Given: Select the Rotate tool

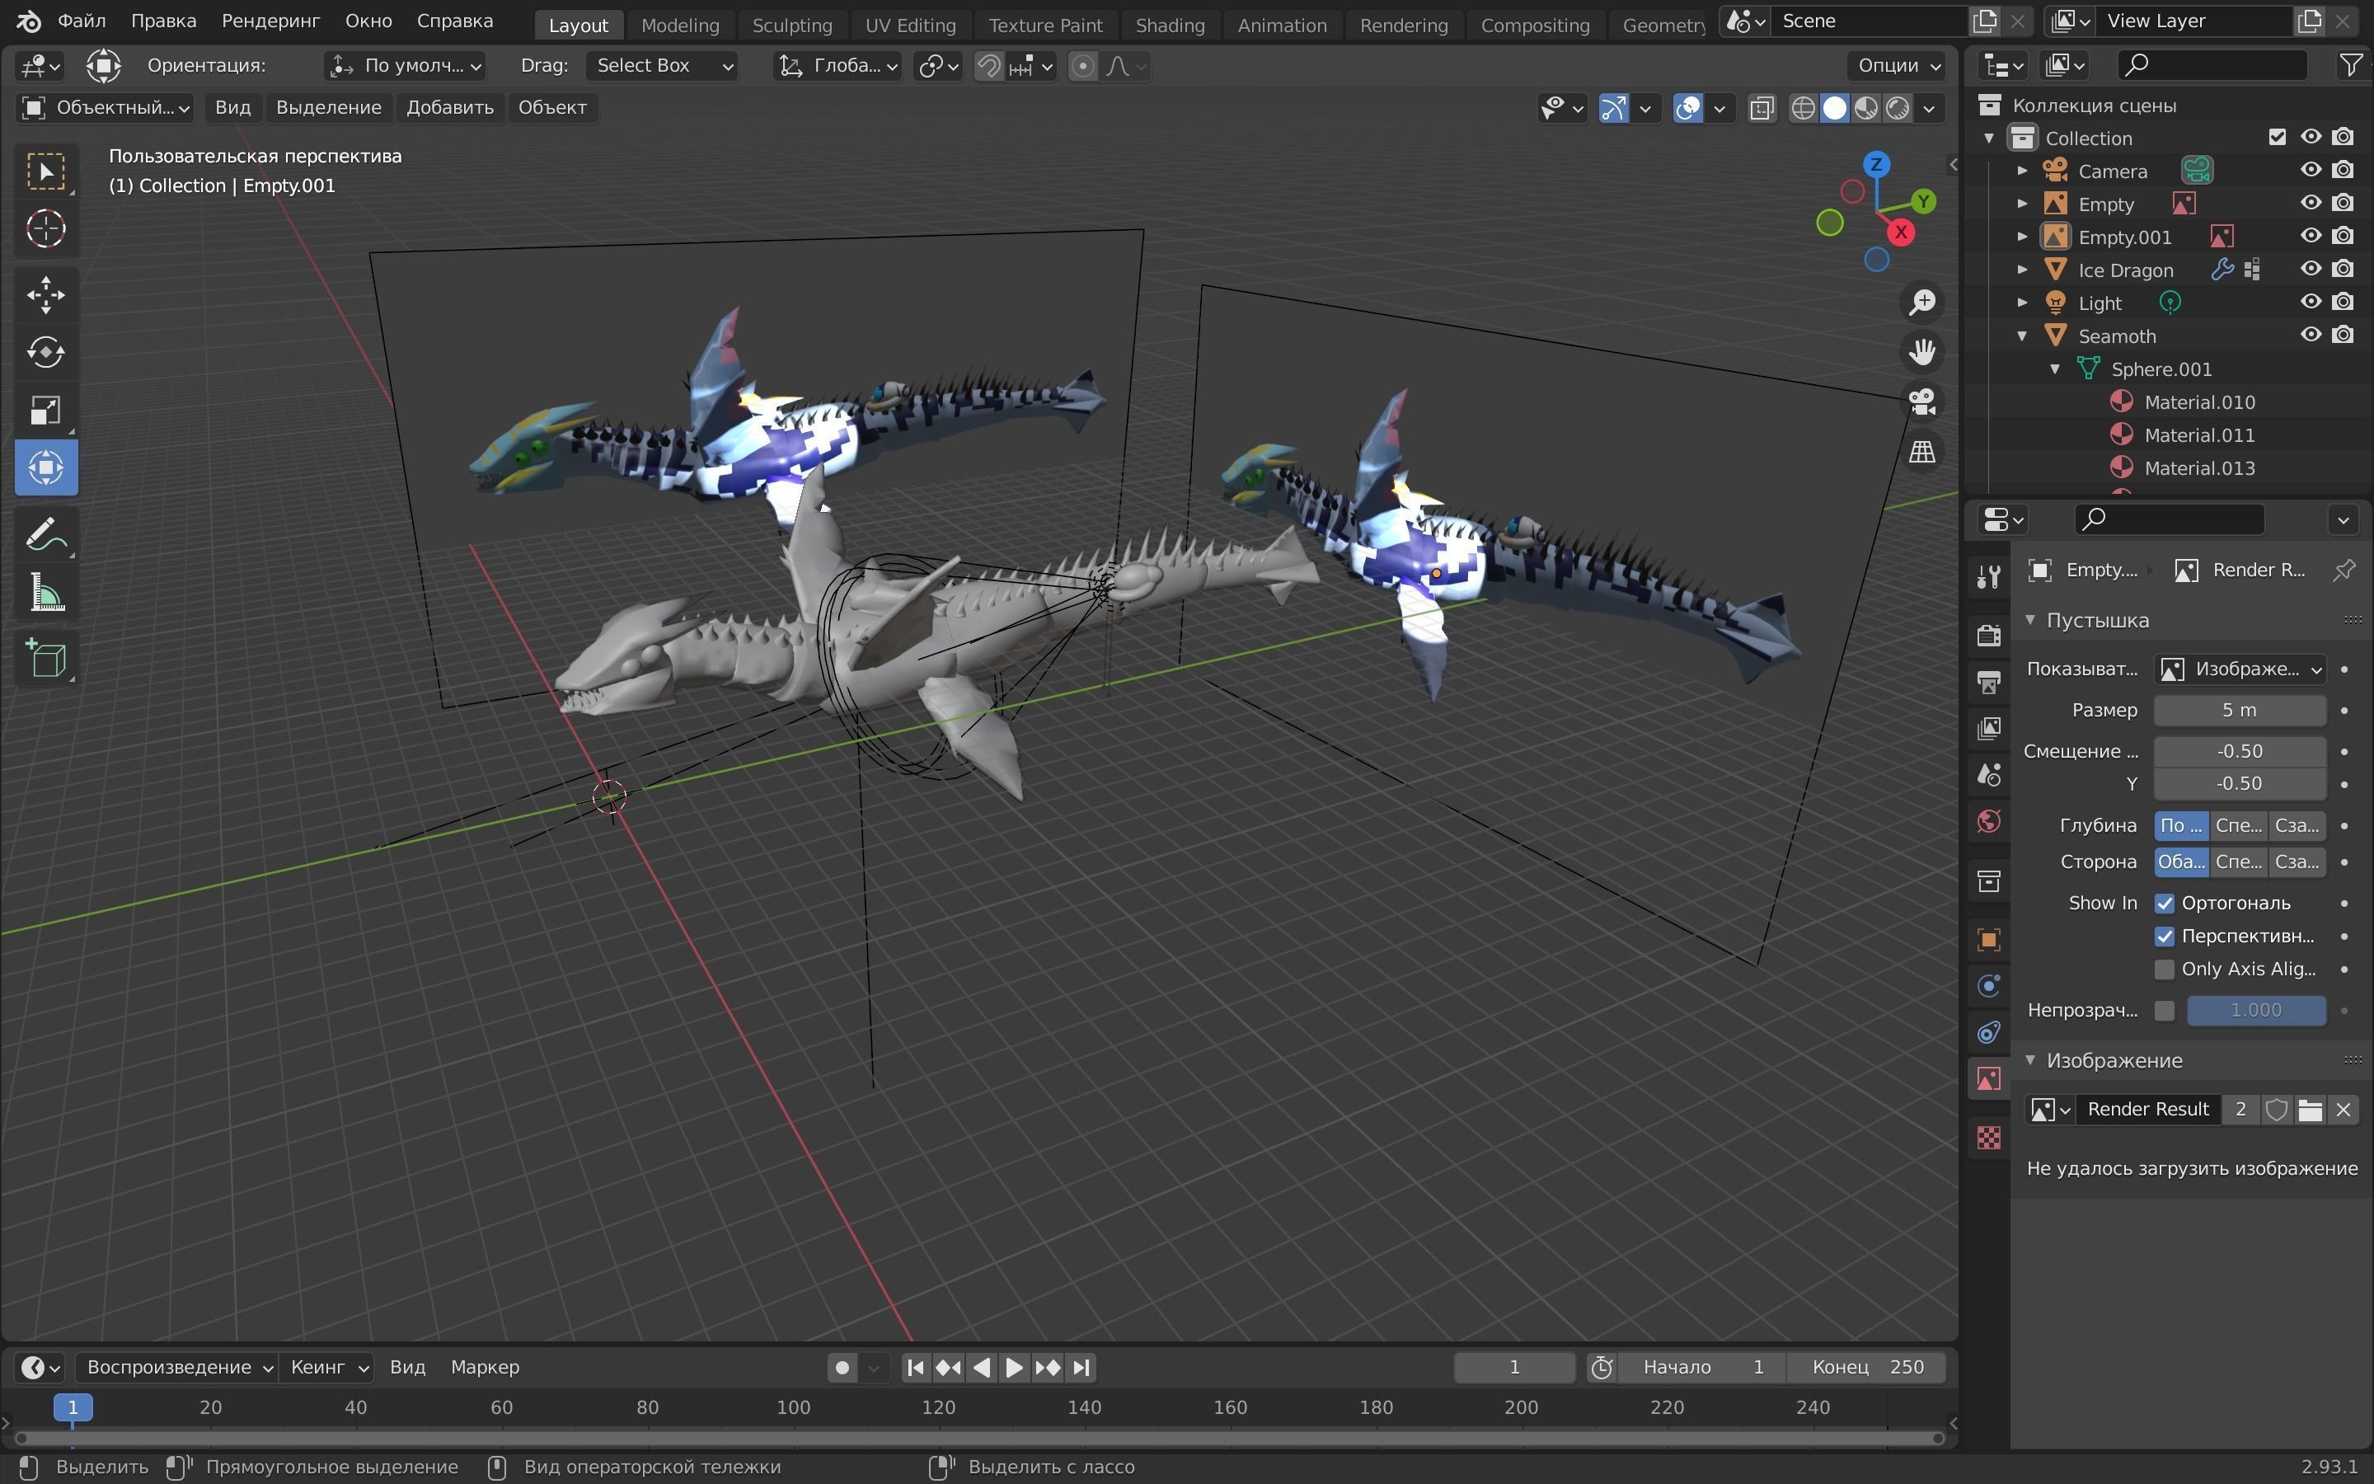Looking at the screenshot, I should click(x=45, y=352).
